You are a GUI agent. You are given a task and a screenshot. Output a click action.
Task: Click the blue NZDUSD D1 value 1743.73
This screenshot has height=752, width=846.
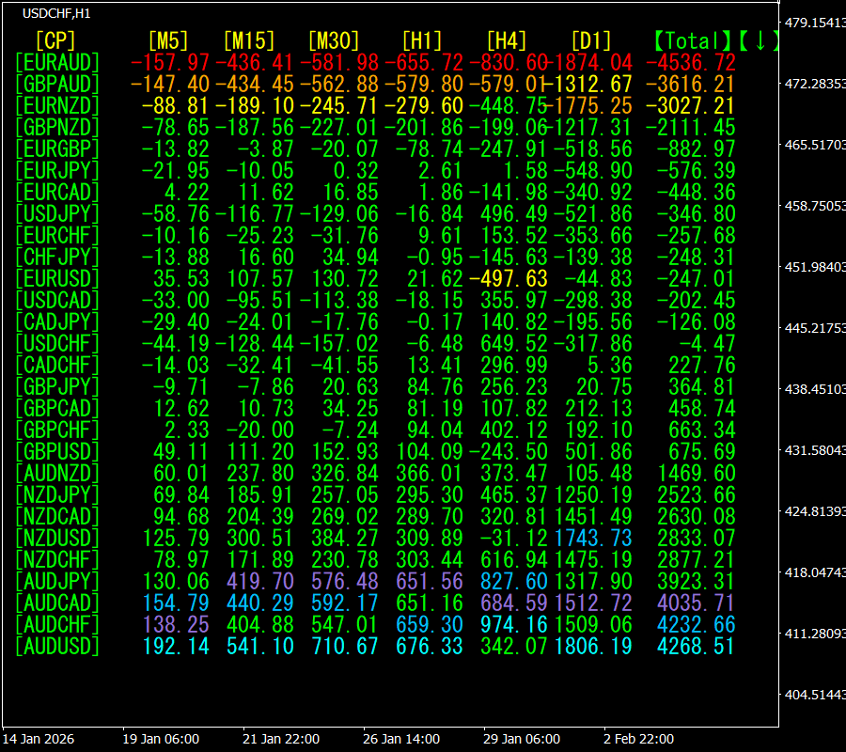593,538
